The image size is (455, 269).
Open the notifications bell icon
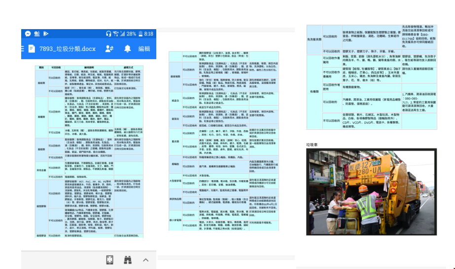click(127, 49)
